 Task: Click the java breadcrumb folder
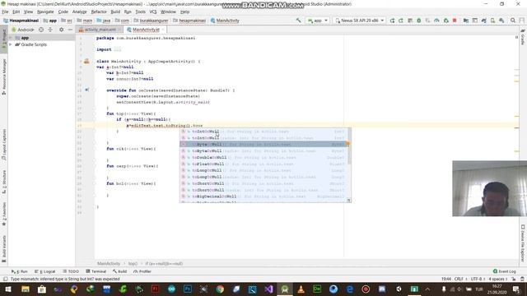[x=104, y=21]
